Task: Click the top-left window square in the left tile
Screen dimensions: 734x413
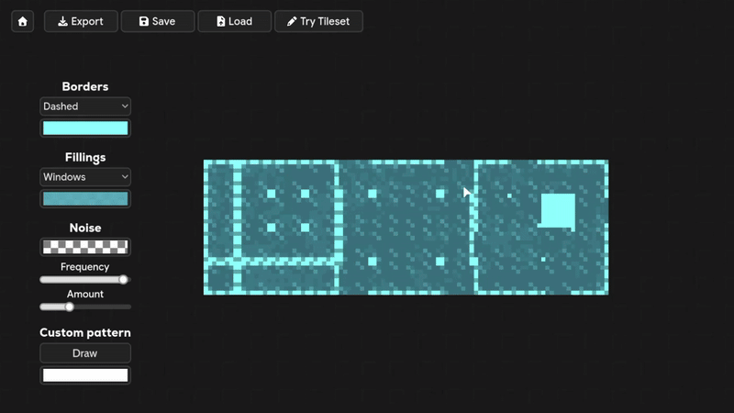Action: click(272, 194)
